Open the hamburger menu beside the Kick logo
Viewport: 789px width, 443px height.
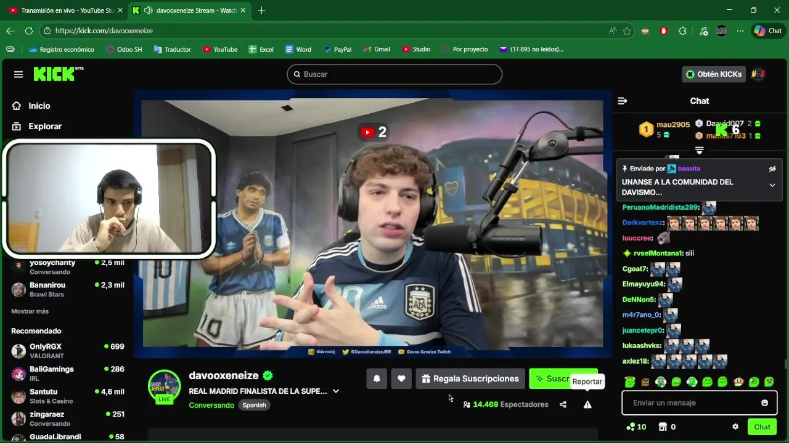18,74
